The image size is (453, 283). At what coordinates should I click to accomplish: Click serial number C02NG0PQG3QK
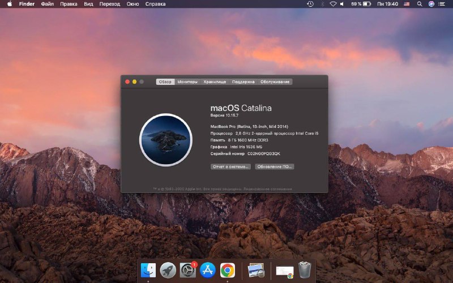tap(264, 153)
